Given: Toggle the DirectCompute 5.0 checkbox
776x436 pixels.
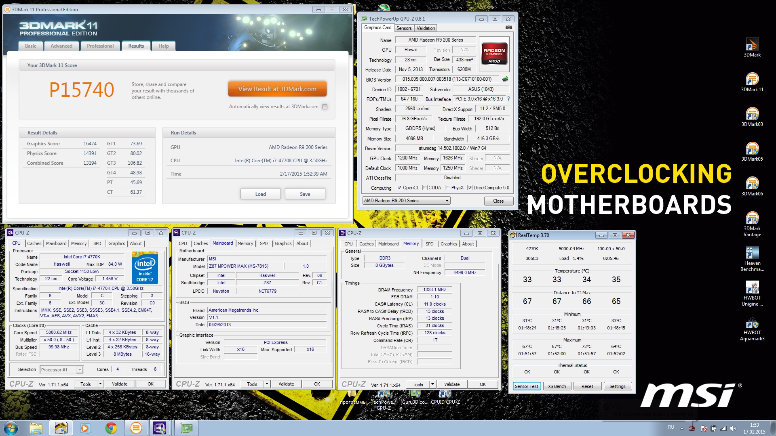Looking at the screenshot, I should (470, 188).
